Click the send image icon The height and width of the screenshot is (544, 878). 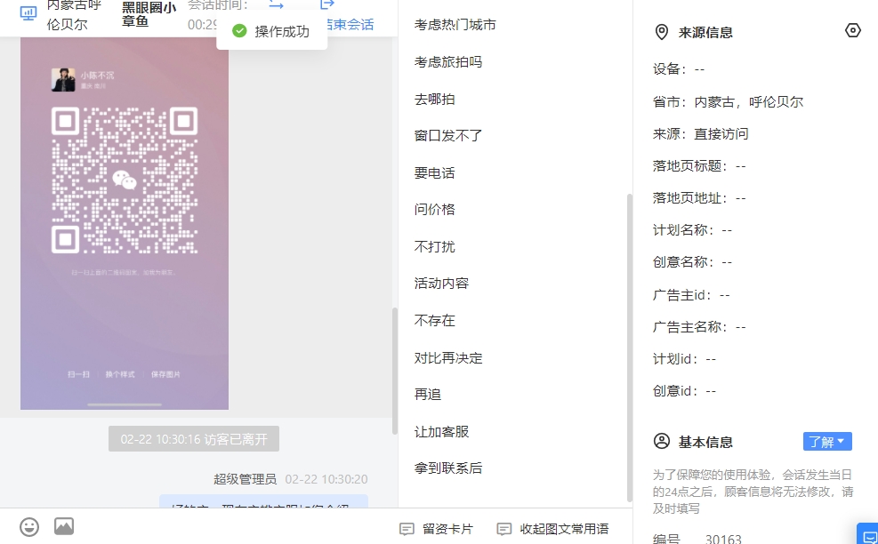(64, 526)
